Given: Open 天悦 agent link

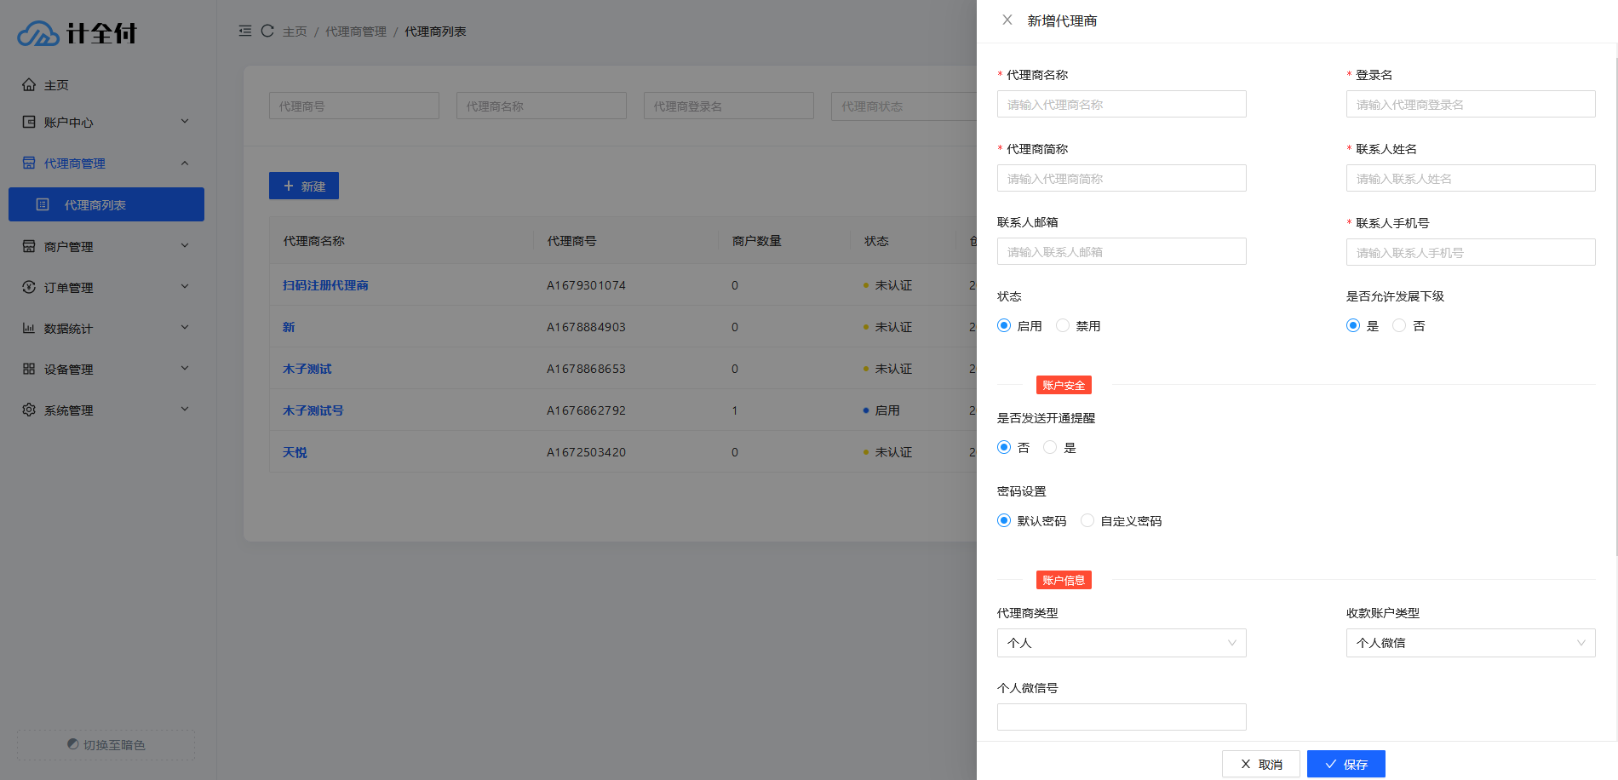Looking at the screenshot, I should [295, 452].
